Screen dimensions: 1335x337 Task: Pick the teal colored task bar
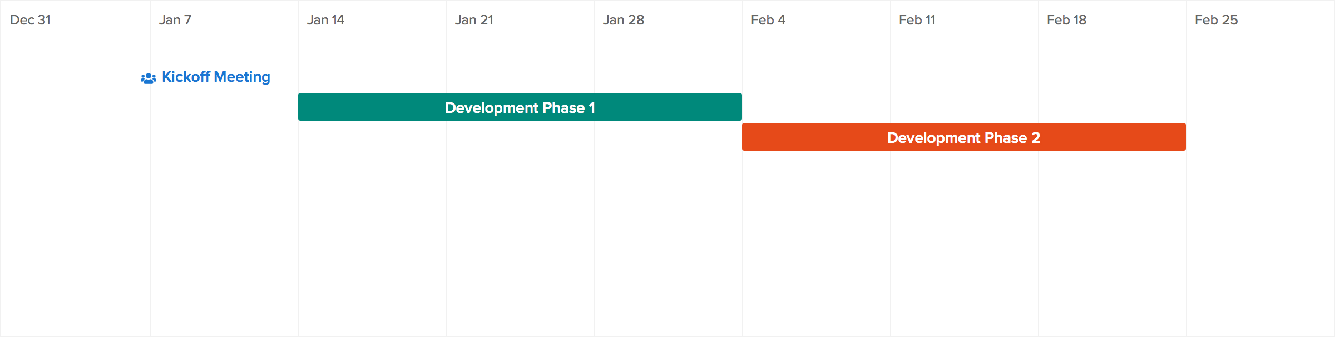click(x=520, y=107)
